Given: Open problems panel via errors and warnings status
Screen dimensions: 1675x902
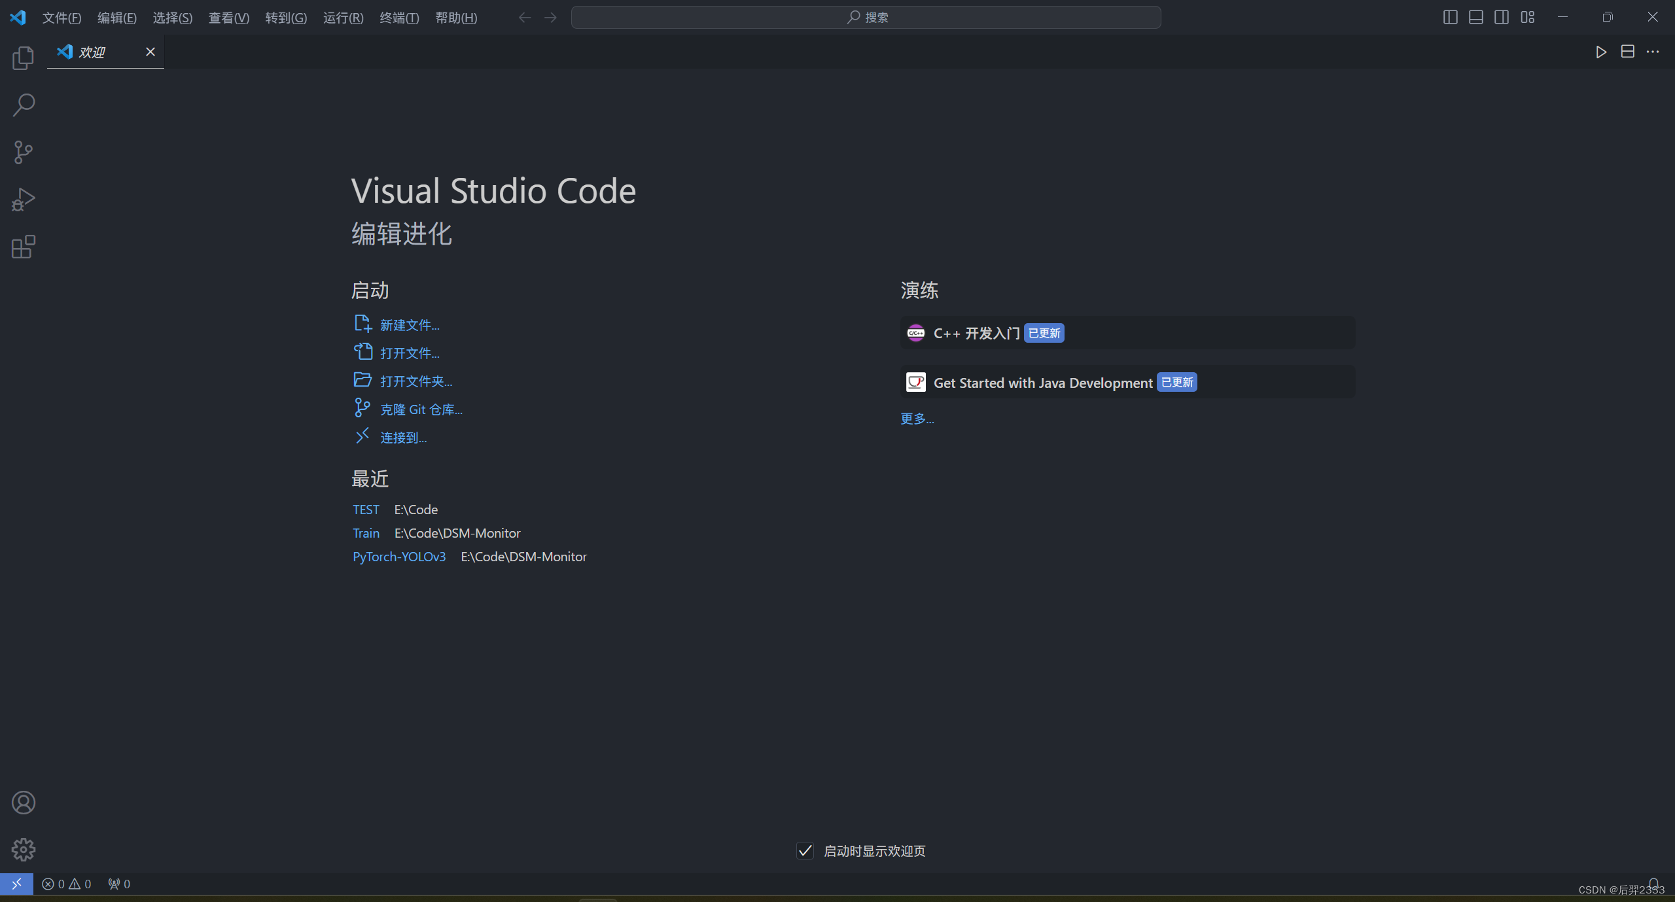Looking at the screenshot, I should click(x=67, y=884).
